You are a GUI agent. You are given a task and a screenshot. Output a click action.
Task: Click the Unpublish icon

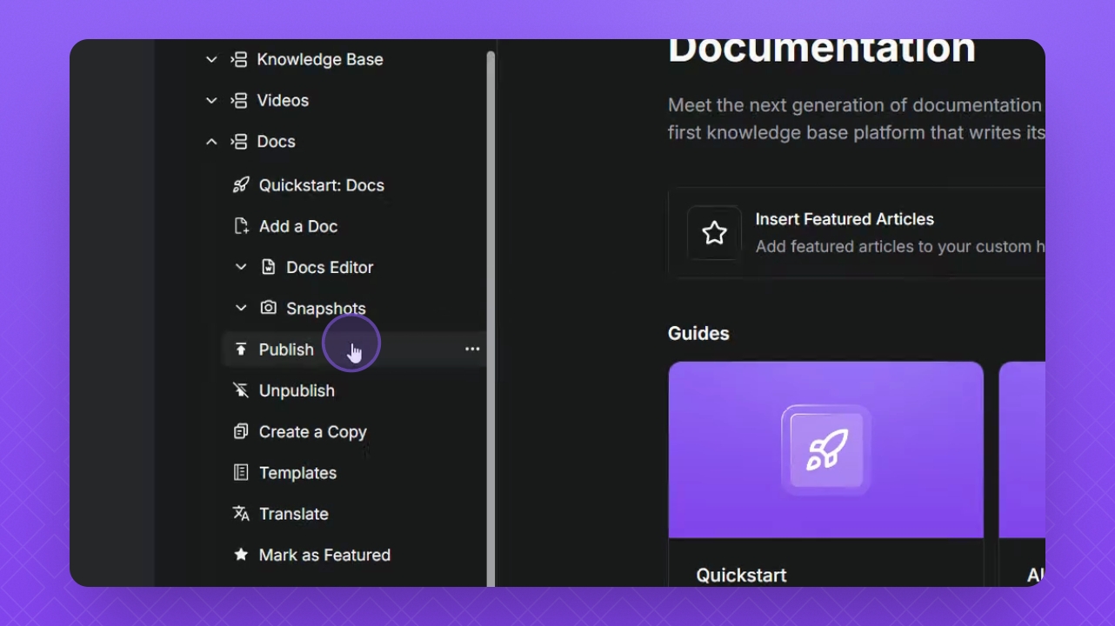tap(241, 390)
